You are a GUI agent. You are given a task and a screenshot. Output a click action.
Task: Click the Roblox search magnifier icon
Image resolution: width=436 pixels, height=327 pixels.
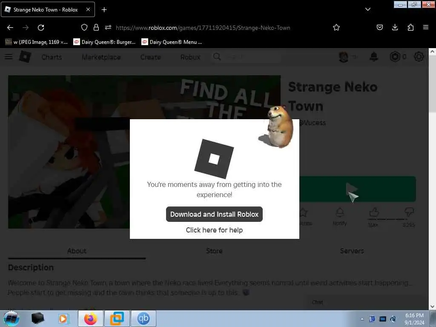pos(217,57)
